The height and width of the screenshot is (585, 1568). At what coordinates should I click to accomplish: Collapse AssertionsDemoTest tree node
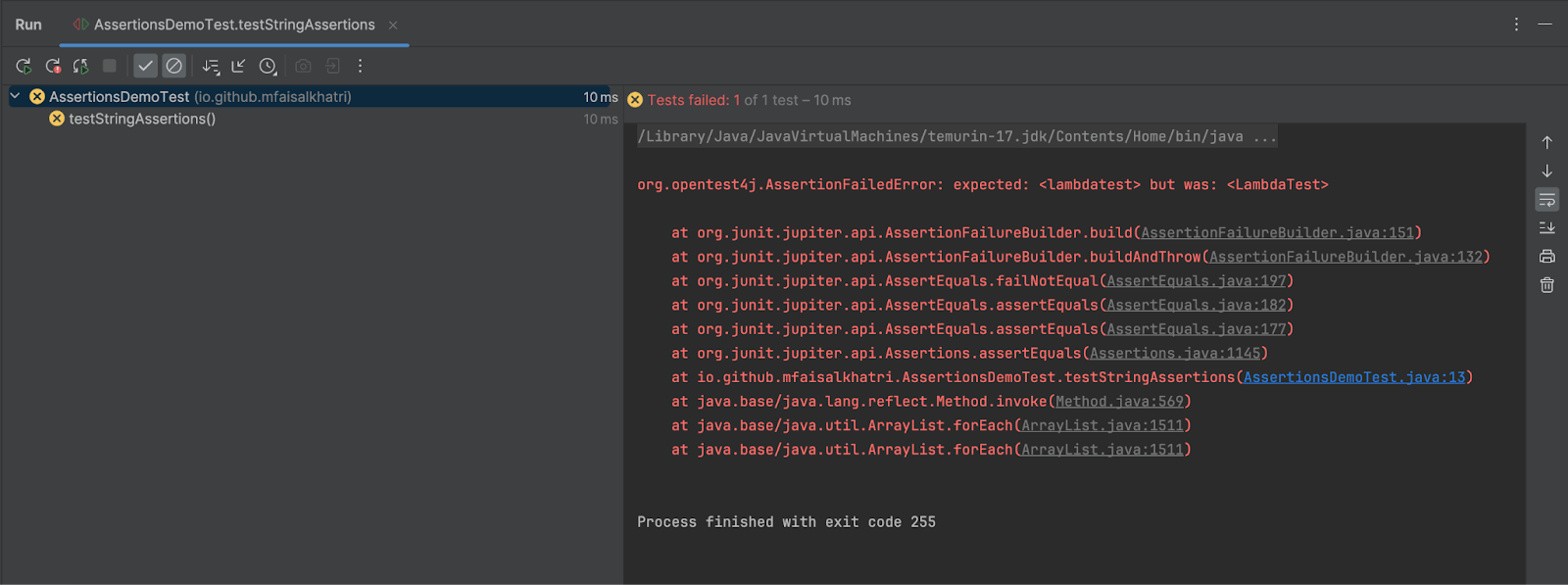(16, 96)
